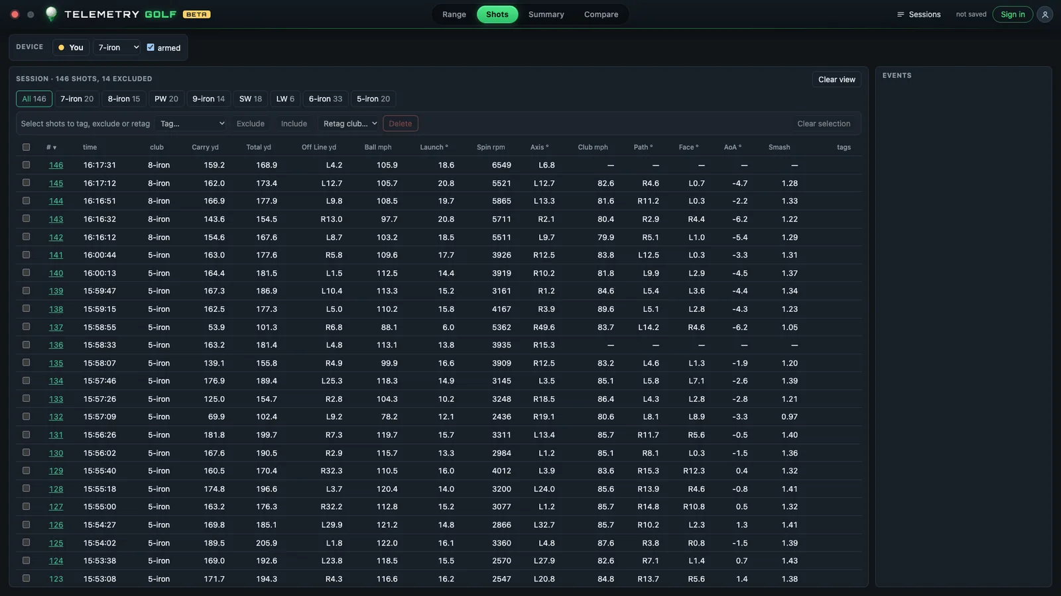1061x596 pixels.
Task: Click the Clear view button
Action: pos(836,79)
